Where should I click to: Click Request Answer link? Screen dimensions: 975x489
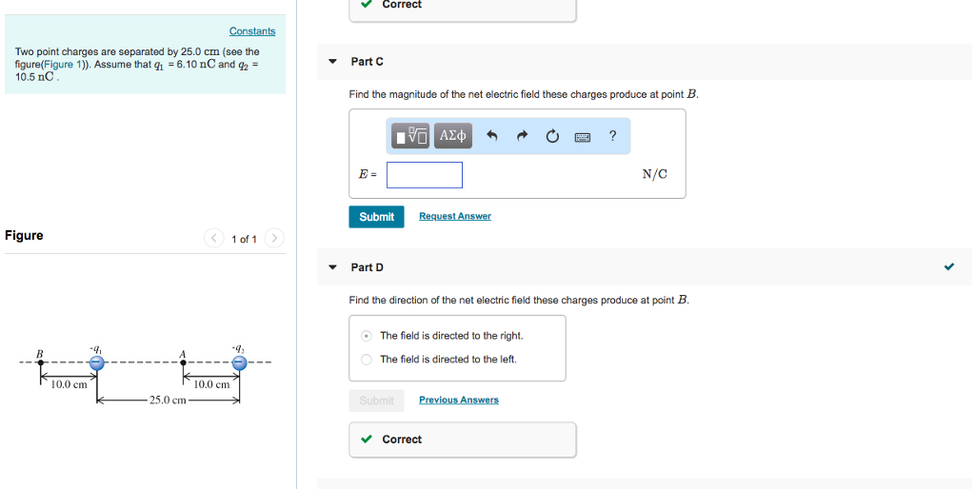pyautogui.click(x=454, y=216)
